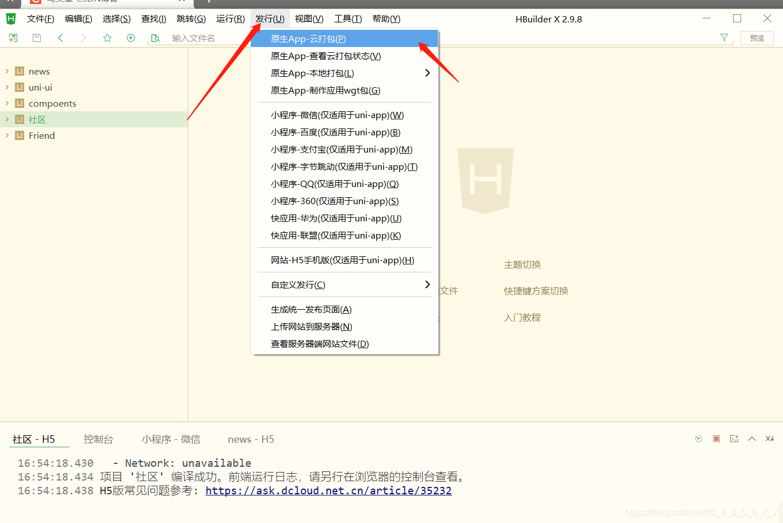This screenshot has width=783, height=523.
Task: Choose 原生App-制作应用wgt包(G)
Action: coord(344,91)
